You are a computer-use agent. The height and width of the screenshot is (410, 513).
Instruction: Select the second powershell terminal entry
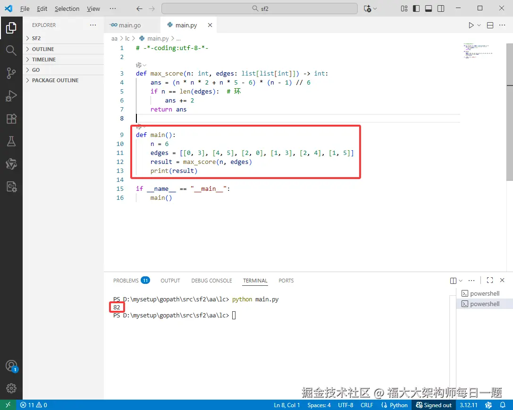coord(484,304)
